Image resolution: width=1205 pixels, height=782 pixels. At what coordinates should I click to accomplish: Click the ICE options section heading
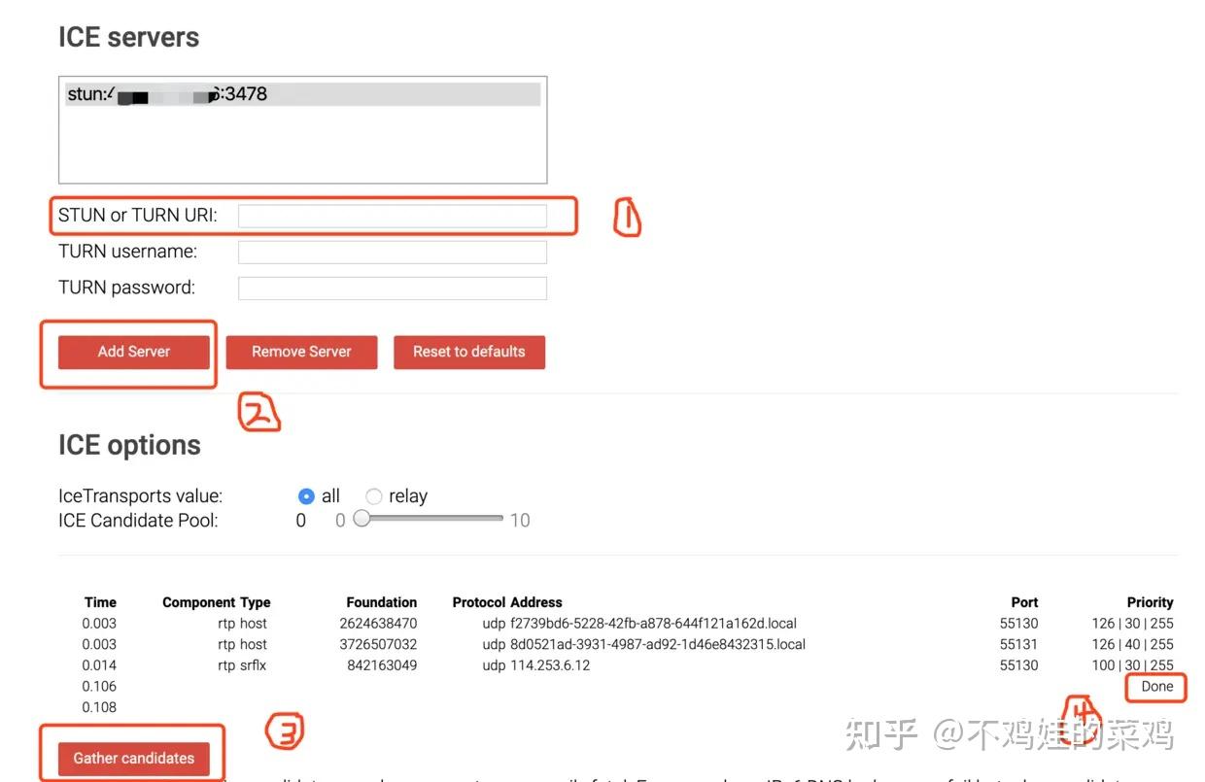point(129,445)
